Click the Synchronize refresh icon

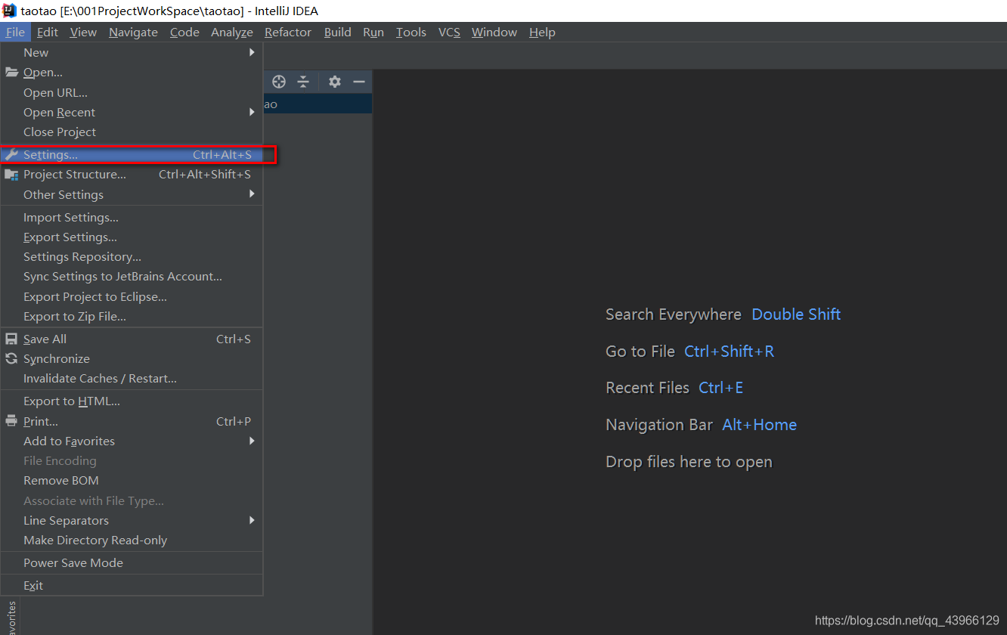coord(11,358)
